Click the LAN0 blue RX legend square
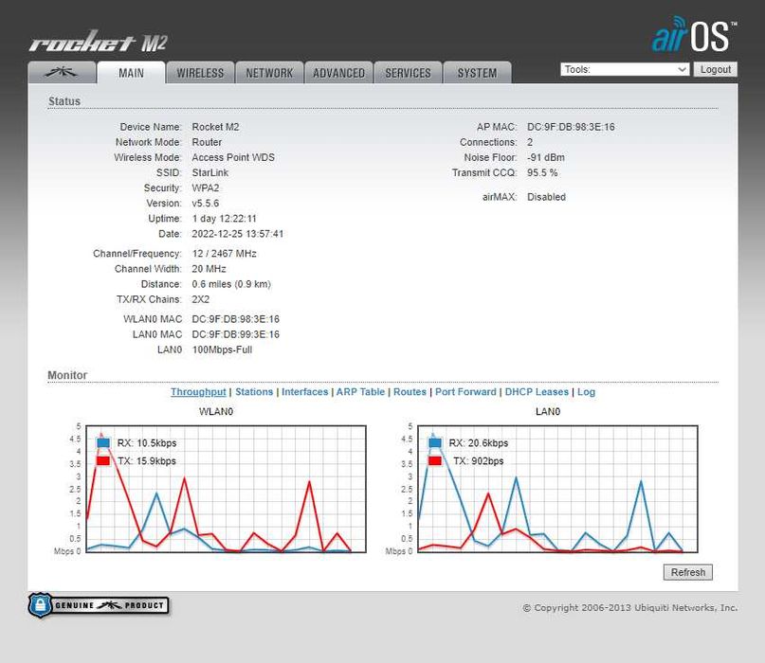 (435, 442)
